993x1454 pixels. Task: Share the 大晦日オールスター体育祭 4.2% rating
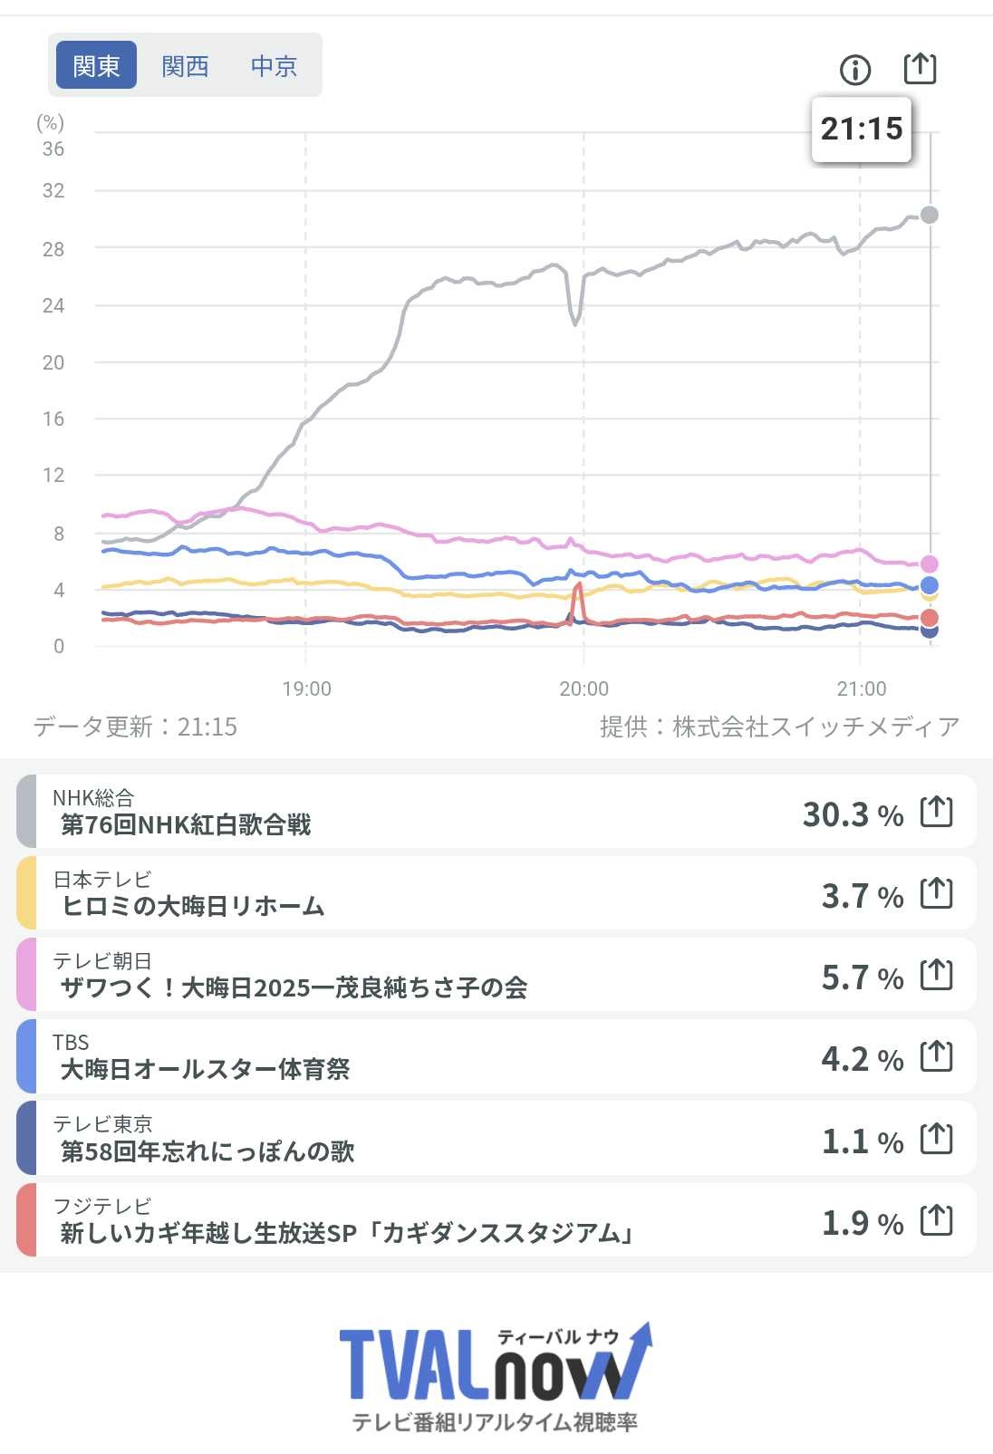click(936, 1056)
